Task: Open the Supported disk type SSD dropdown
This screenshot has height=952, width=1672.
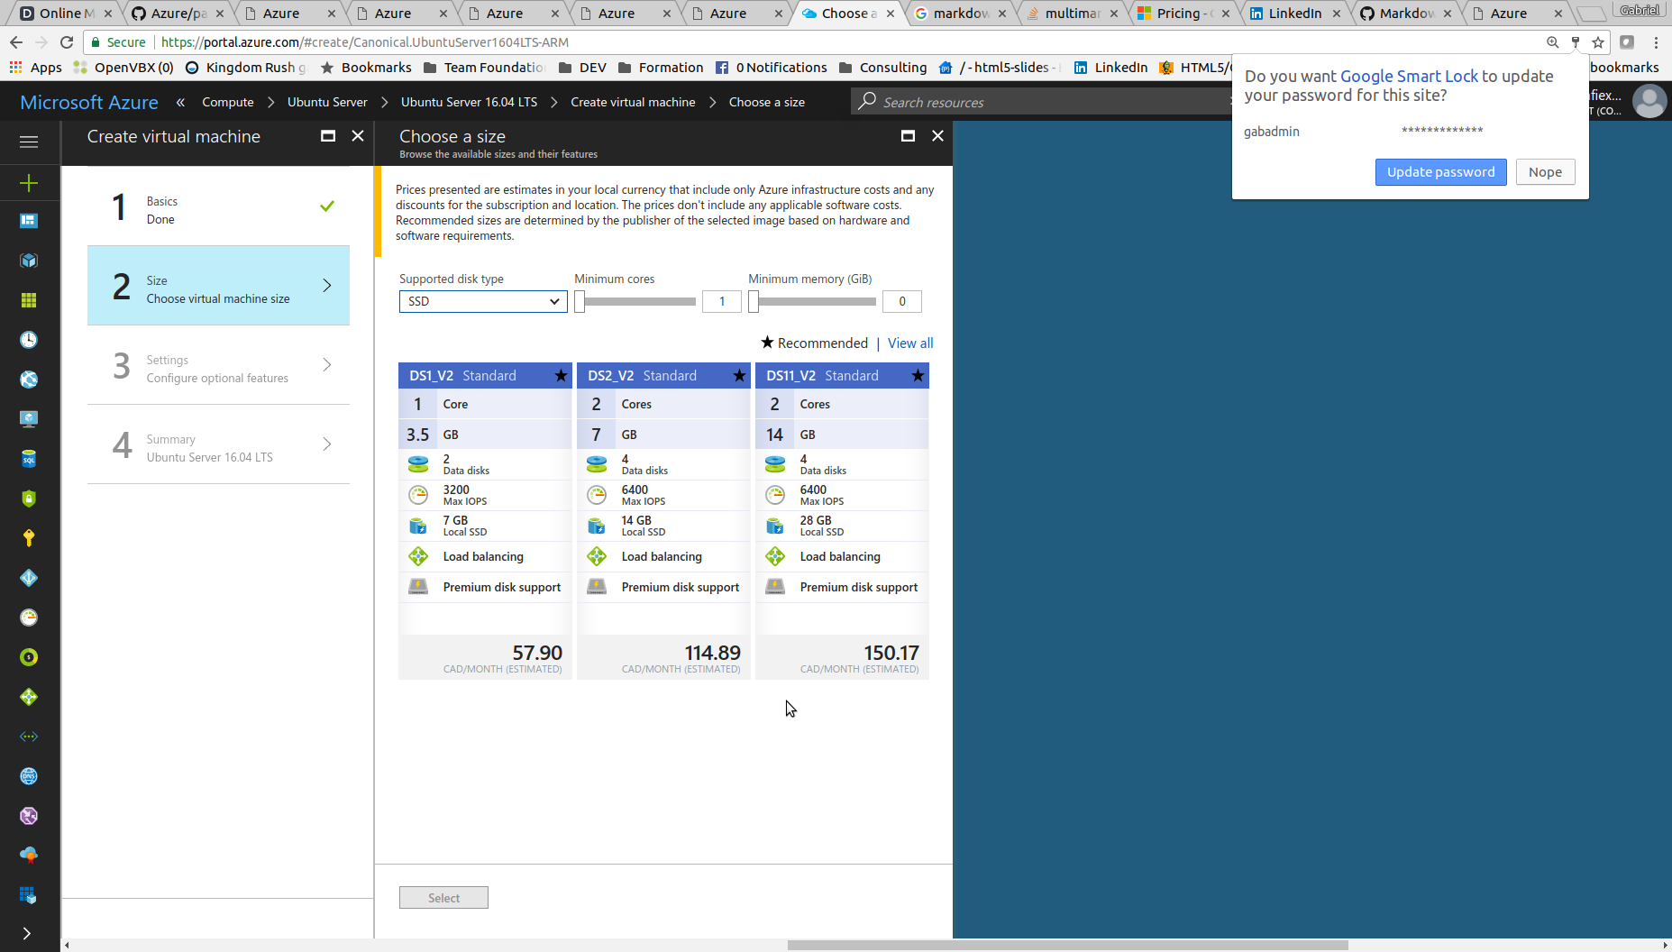Action: (483, 302)
